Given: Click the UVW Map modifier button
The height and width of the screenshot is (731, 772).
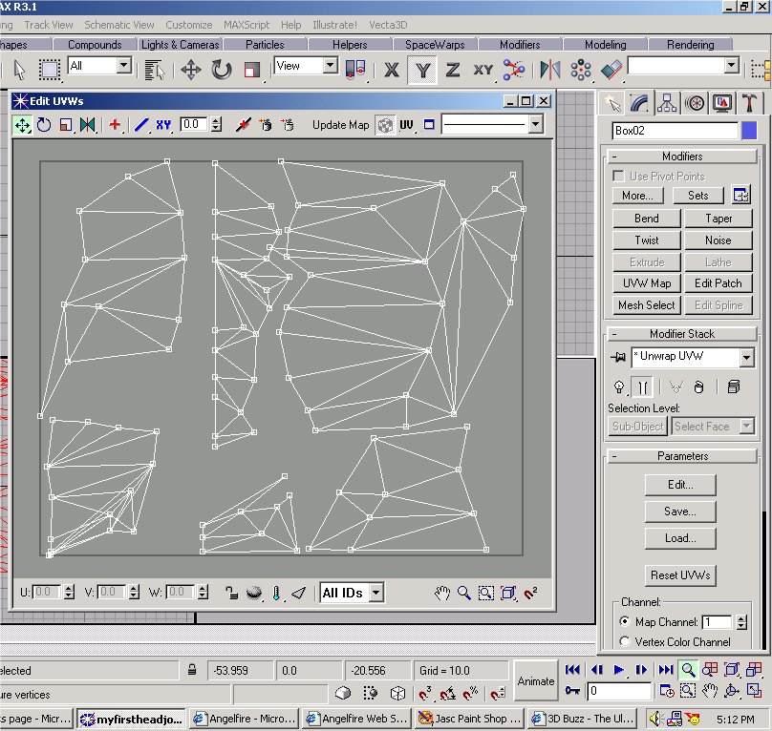Looking at the screenshot, I should click(x=646, y=283).
